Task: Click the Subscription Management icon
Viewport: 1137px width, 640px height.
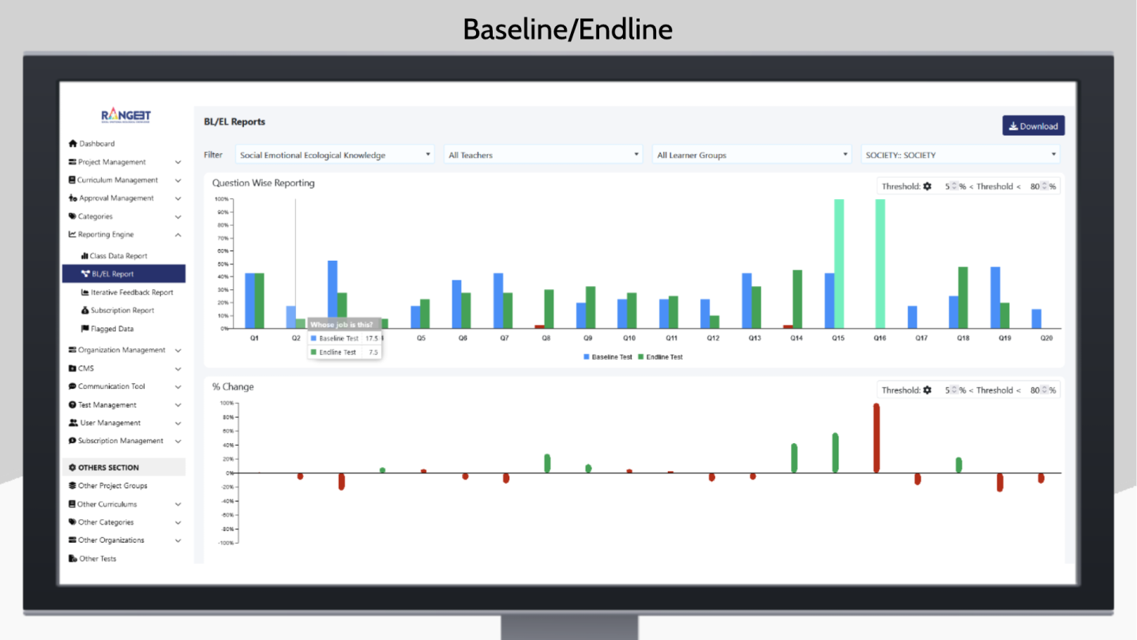Action: click(73, 441)
